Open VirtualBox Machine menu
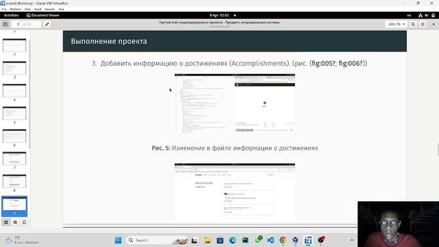The image size is (439, 247). coord(15,9)
